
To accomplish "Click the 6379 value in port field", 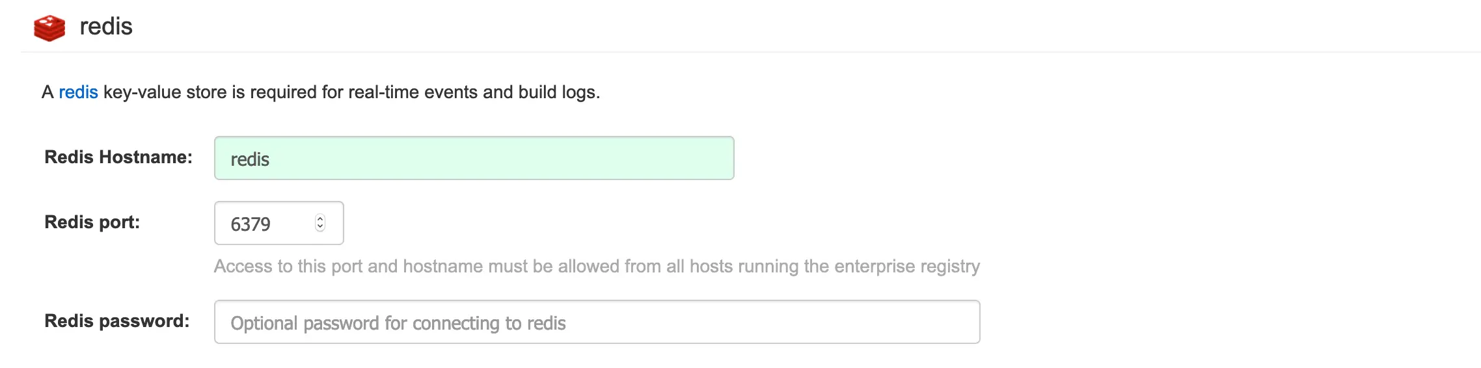I will coord(251,224).
